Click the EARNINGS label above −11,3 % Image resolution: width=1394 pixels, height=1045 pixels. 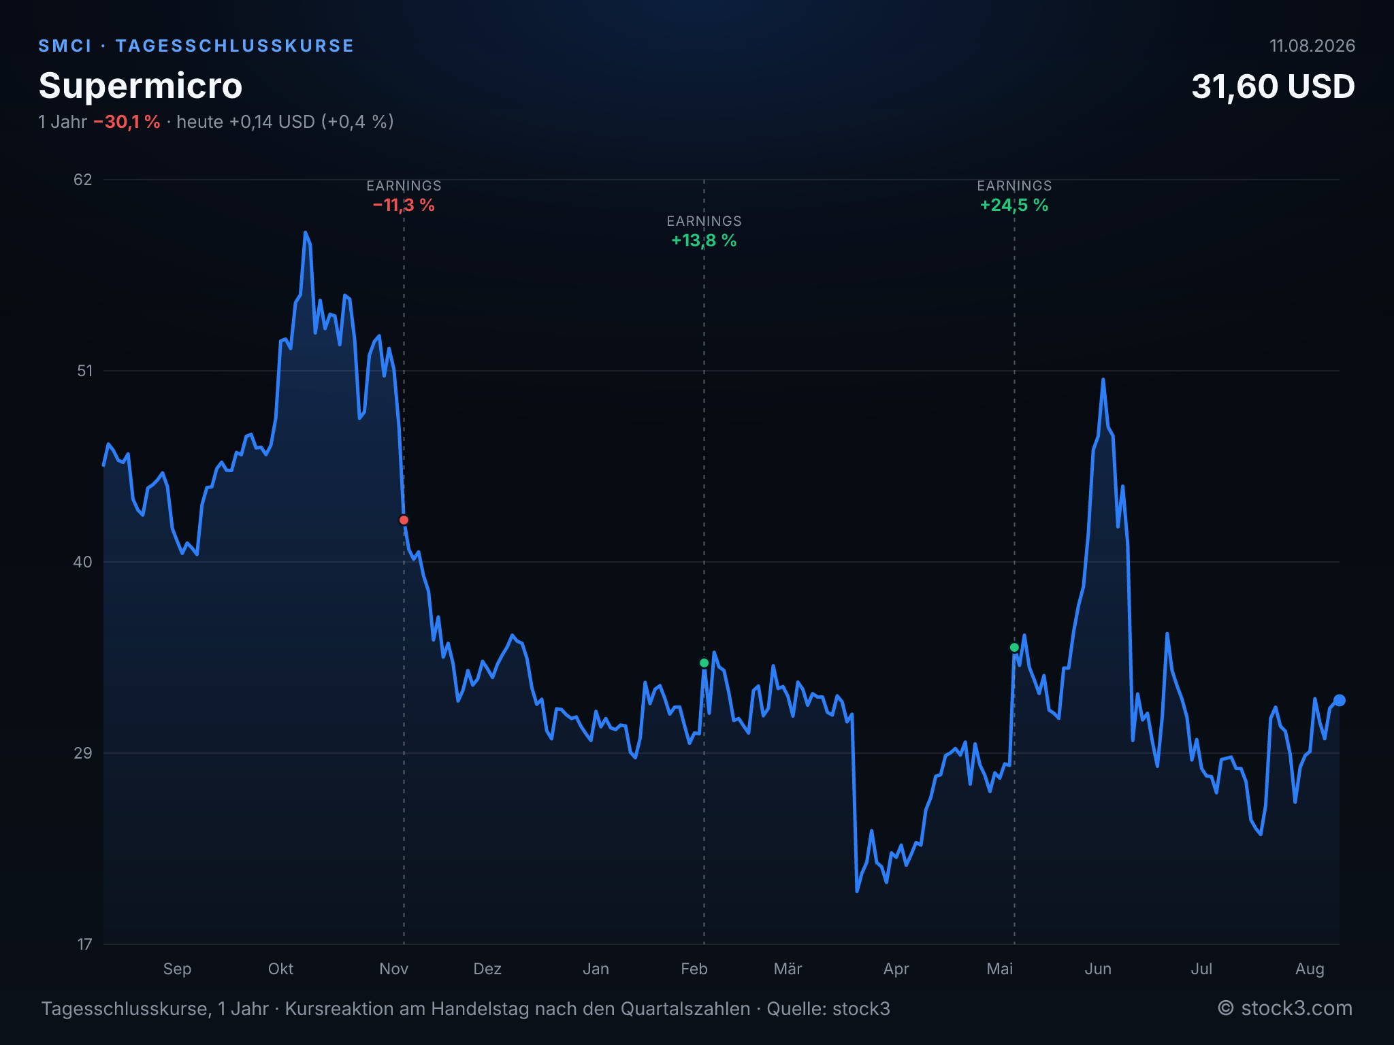point(404,186)
